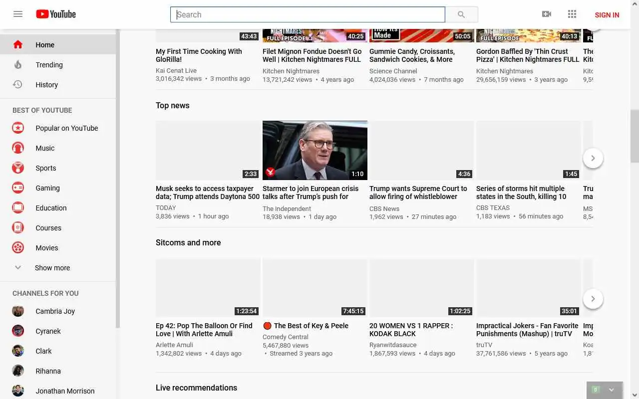Click the Education icon
The image size is (639, 399).
coord(18,208)
